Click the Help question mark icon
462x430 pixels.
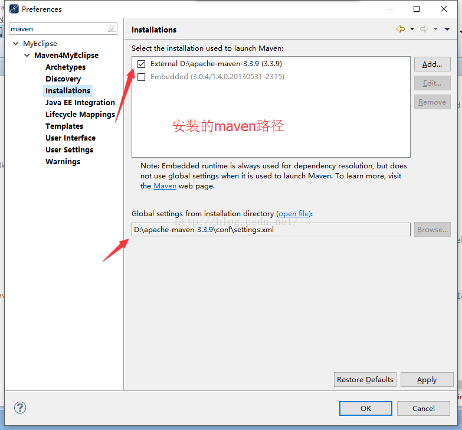pyautogui.click(x=20, y=408)
